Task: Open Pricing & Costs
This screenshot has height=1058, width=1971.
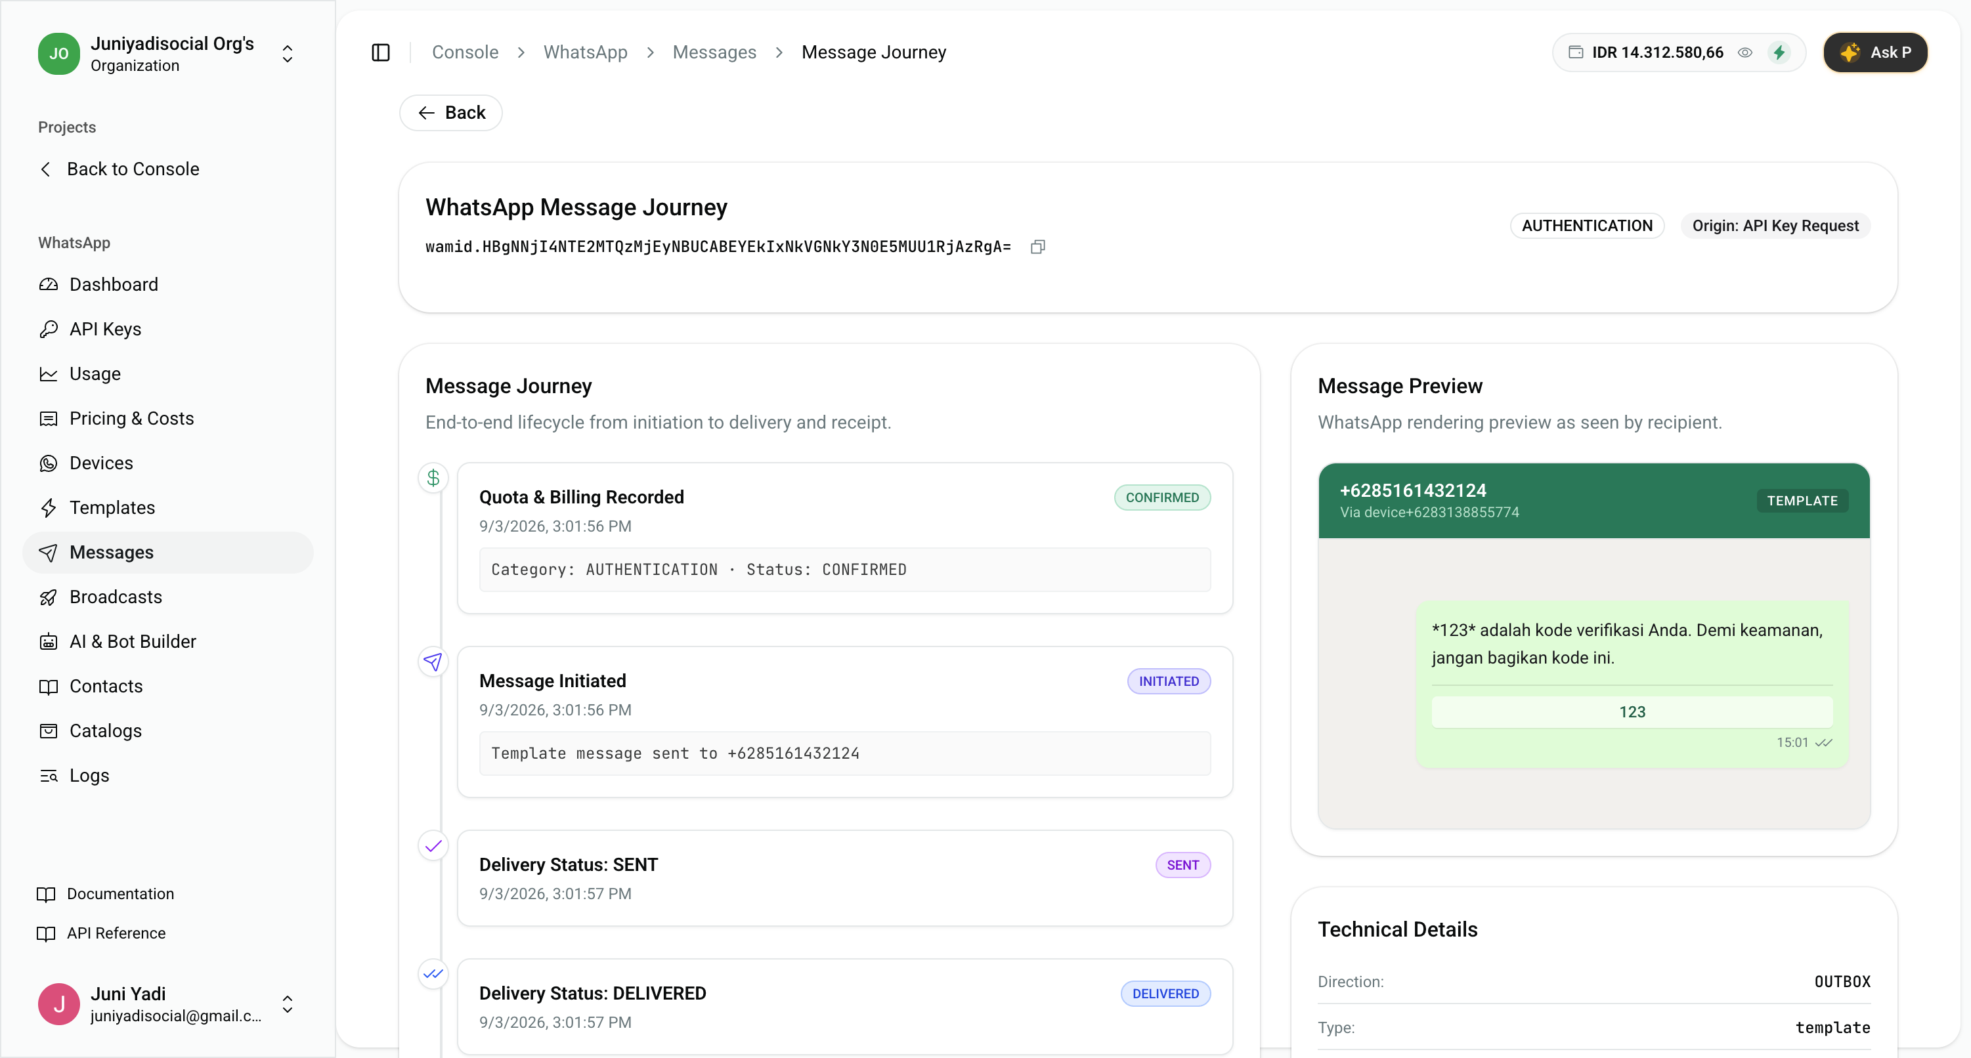Action: [x=167, y=419]
